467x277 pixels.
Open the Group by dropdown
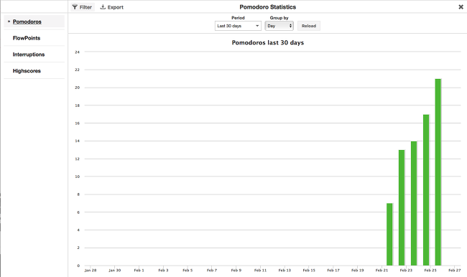279,26
